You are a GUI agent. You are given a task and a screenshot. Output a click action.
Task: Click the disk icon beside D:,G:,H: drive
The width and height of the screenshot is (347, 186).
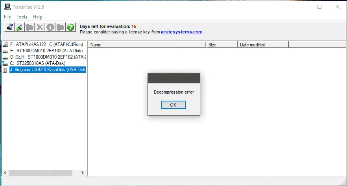[6, 57]
